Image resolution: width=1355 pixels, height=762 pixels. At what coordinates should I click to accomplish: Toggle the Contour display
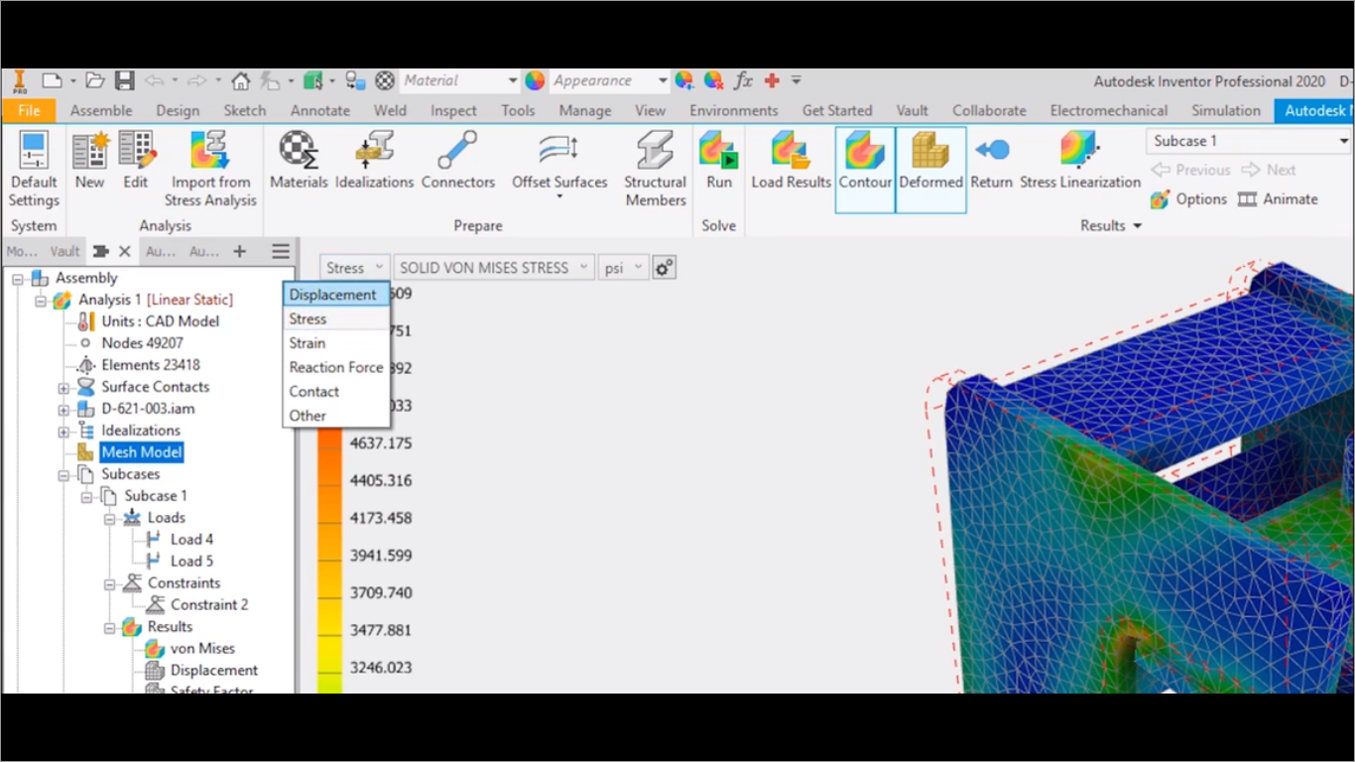(865, 170)
